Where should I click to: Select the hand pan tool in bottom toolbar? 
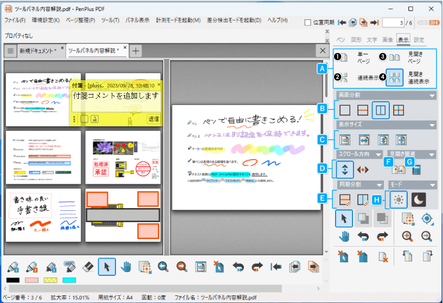tap(126, 267)
